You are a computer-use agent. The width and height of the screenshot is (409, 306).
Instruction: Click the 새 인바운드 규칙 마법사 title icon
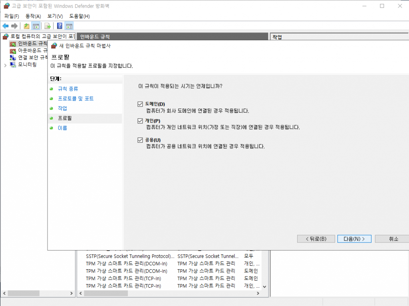coord(54,45)
